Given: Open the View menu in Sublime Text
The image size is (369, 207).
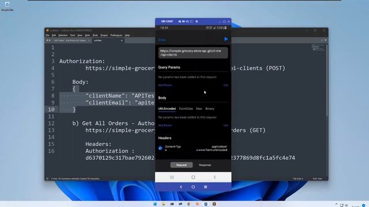Looking at the screenshot, I should [x=80, y=35].
